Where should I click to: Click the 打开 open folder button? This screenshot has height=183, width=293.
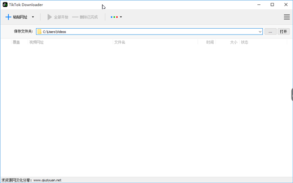tap(283, 32)
